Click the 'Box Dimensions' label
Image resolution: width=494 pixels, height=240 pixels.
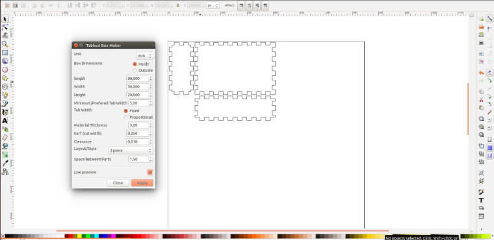(88, 63)
